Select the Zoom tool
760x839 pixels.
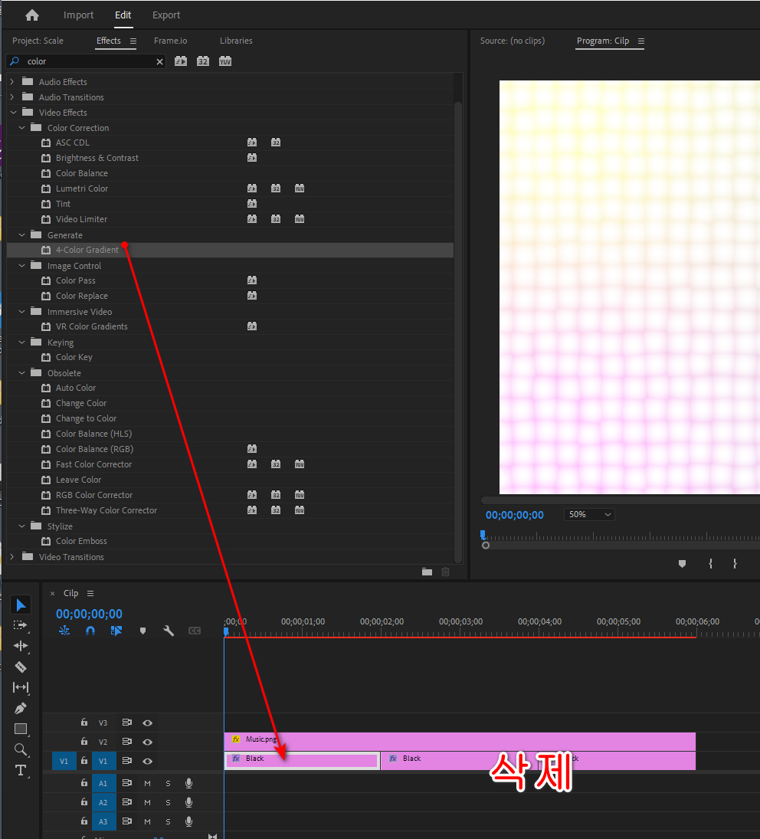tap(21, 749)
